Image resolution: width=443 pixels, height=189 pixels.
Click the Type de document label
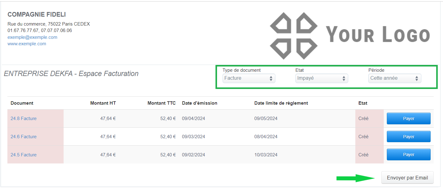[x=242, y=70]
